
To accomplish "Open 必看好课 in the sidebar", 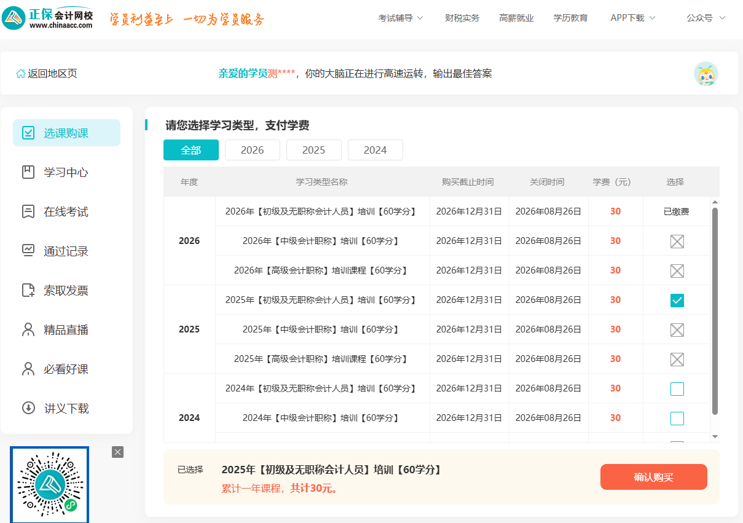I will 66,369.
